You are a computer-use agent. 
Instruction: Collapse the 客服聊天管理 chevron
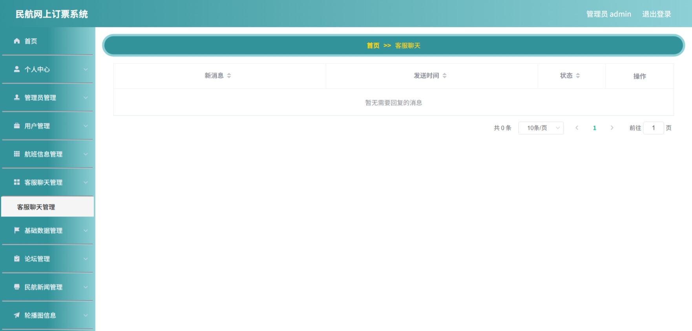86,182
